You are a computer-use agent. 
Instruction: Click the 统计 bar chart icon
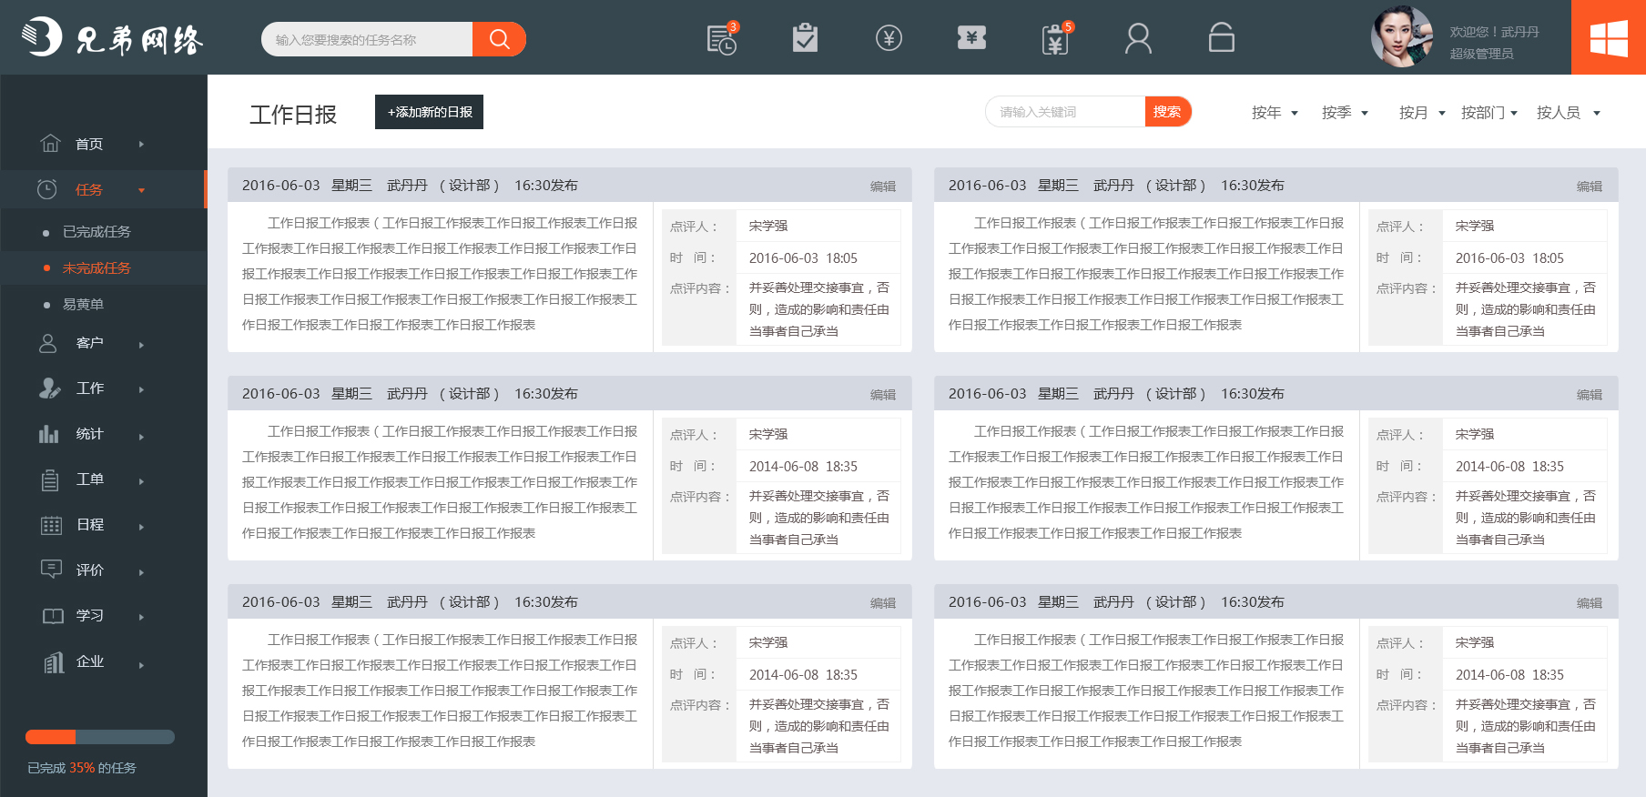[x=49, y=433]
